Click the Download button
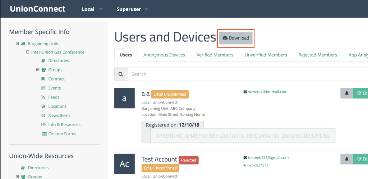368x179 pixels. pos(236,38)
